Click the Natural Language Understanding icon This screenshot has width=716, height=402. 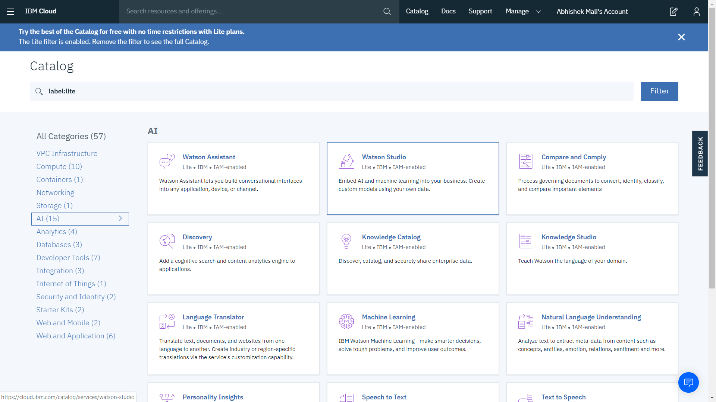[526, 321]
